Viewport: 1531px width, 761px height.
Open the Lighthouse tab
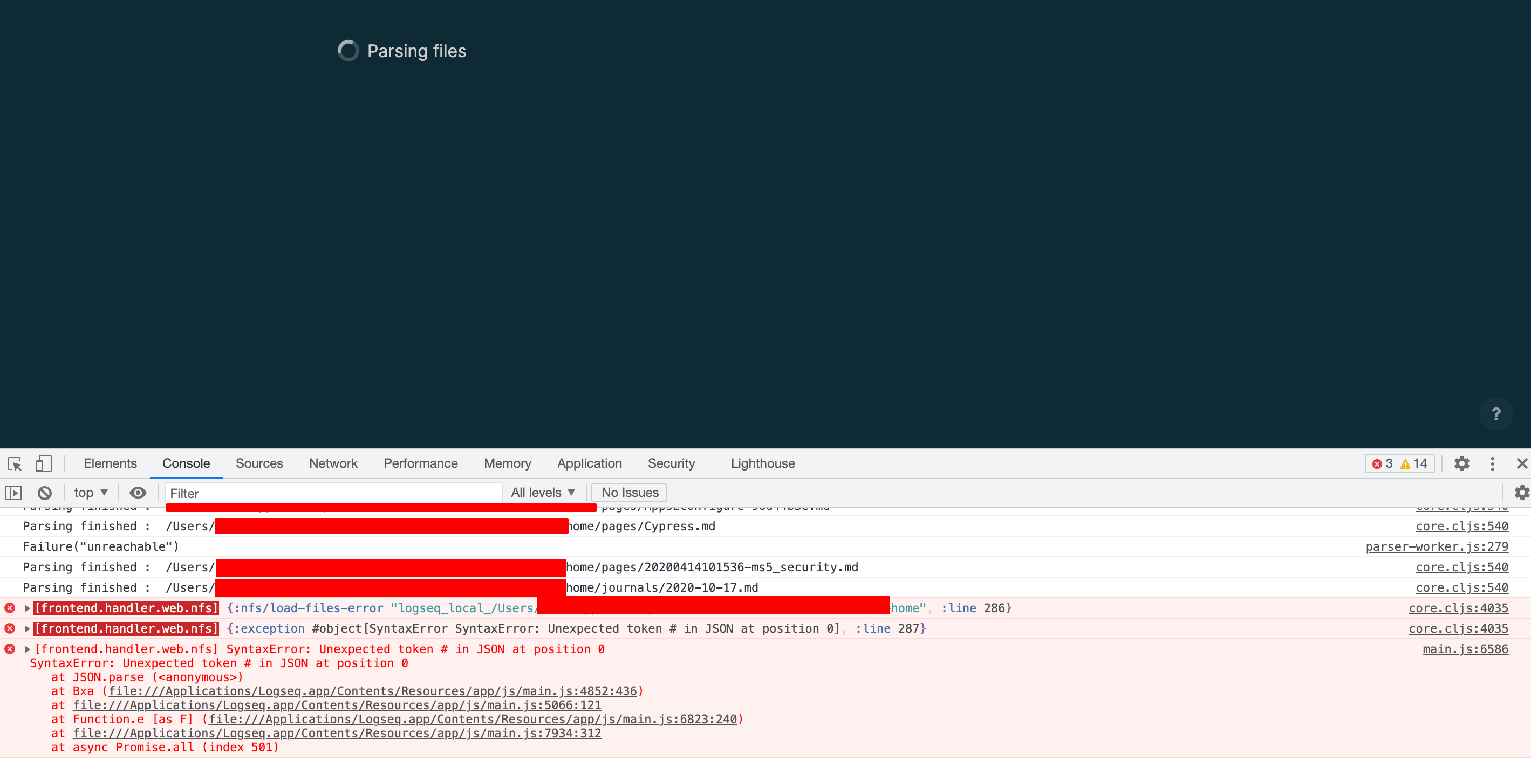pos(762,463)
